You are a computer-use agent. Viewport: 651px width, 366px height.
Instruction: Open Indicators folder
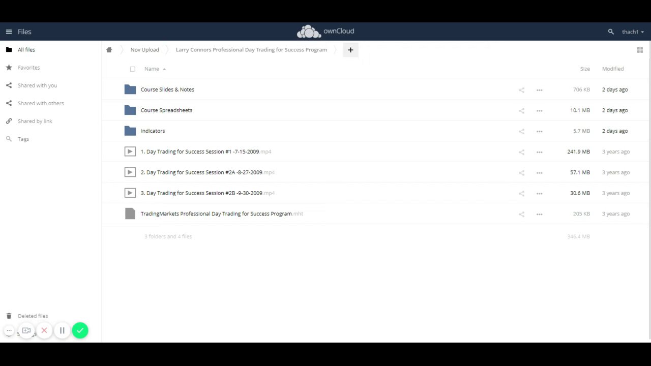click(153, 131)
